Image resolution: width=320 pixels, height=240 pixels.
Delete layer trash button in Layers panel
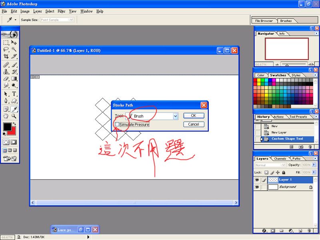309,231
